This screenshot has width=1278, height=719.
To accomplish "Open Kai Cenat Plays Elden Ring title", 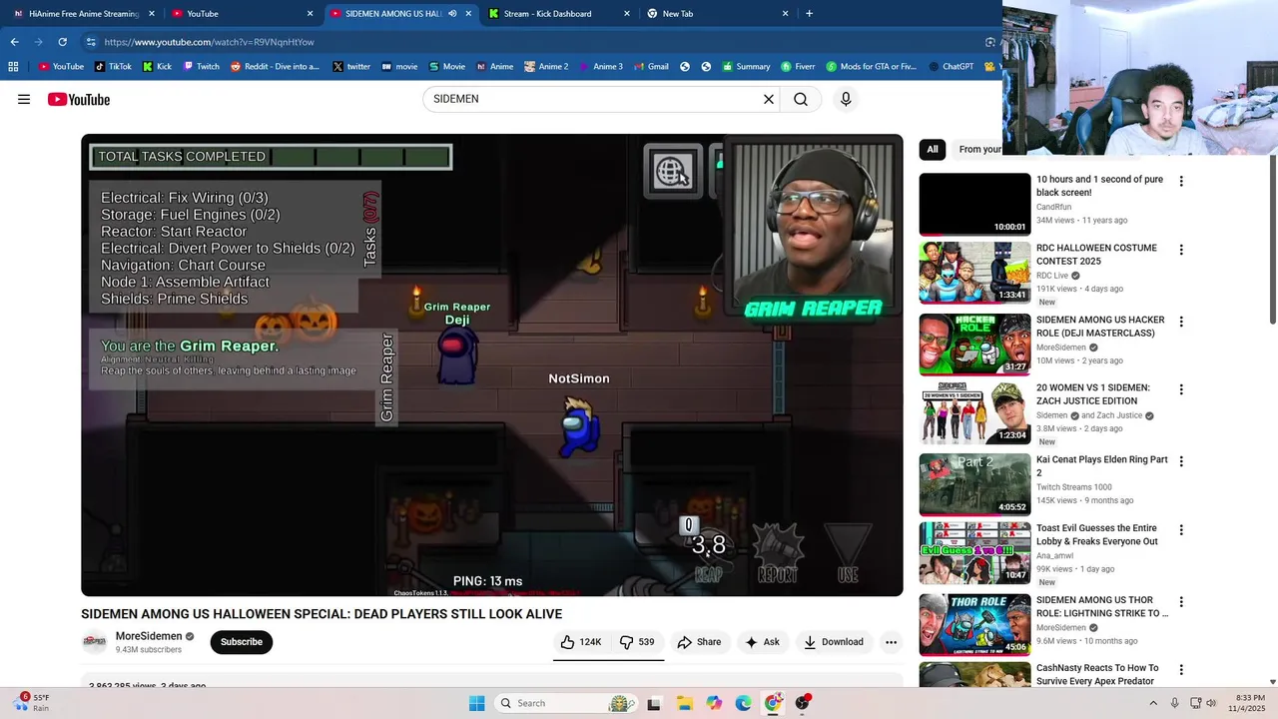I will [1102, 466].
